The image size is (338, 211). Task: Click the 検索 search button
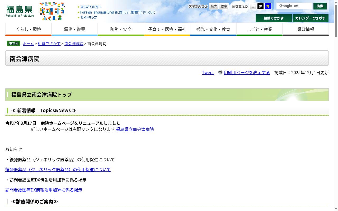[x=320, y=6]
